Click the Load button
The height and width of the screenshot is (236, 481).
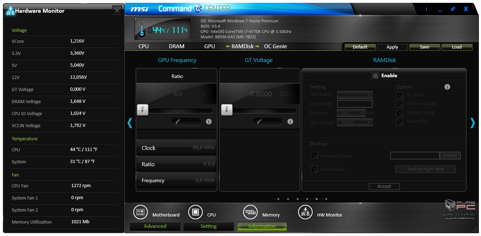tap(457, 47)
